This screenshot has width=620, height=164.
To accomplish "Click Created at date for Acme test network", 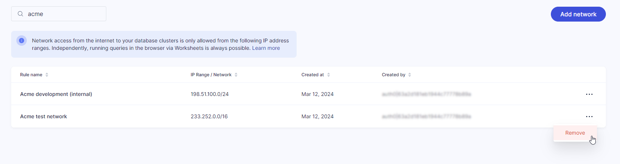I will [x=317, y=116].
